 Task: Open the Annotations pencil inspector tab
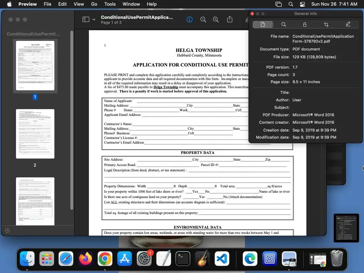point(348,25)
